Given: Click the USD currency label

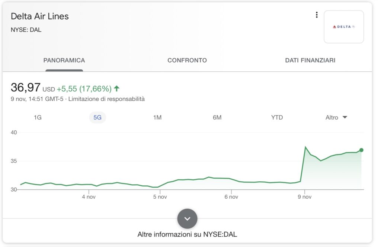Looking at the screenshot, I should pyautogui.click(x=49, y=90).
